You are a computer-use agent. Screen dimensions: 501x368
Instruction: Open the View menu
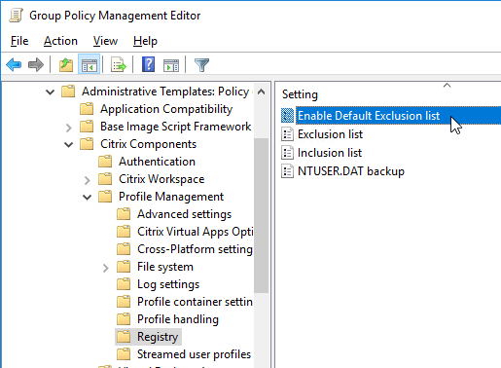click(105, 41)
